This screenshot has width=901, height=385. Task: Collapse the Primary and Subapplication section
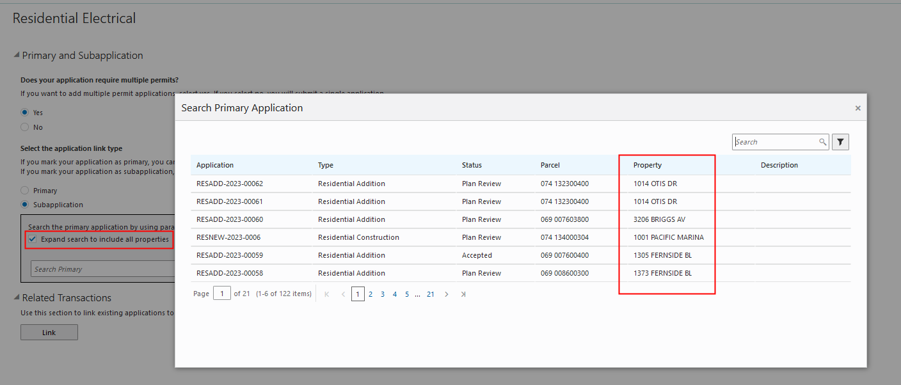point(16,56)
